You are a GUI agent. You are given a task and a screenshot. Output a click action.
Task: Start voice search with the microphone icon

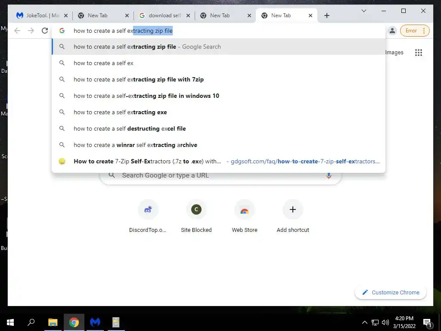tap(329, 176)
